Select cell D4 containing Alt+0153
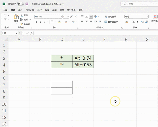Viewport: 158px width, 127px height. click(83, 65)
